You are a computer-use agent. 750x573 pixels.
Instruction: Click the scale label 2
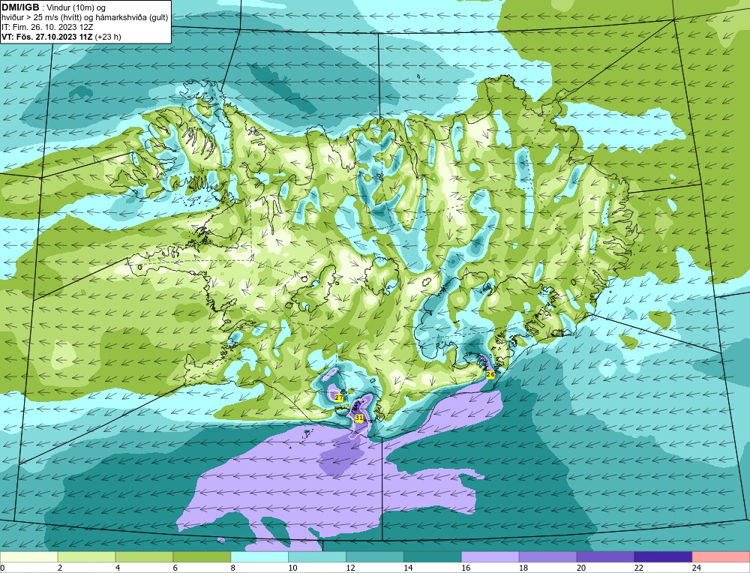pyautogui.click(x=60, y=568)
